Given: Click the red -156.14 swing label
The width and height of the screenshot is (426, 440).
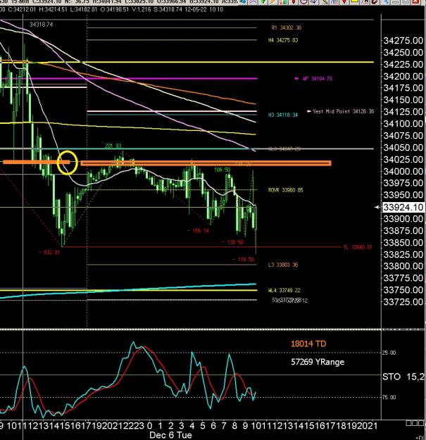Looking at the screenshot, I should [198, 231].
